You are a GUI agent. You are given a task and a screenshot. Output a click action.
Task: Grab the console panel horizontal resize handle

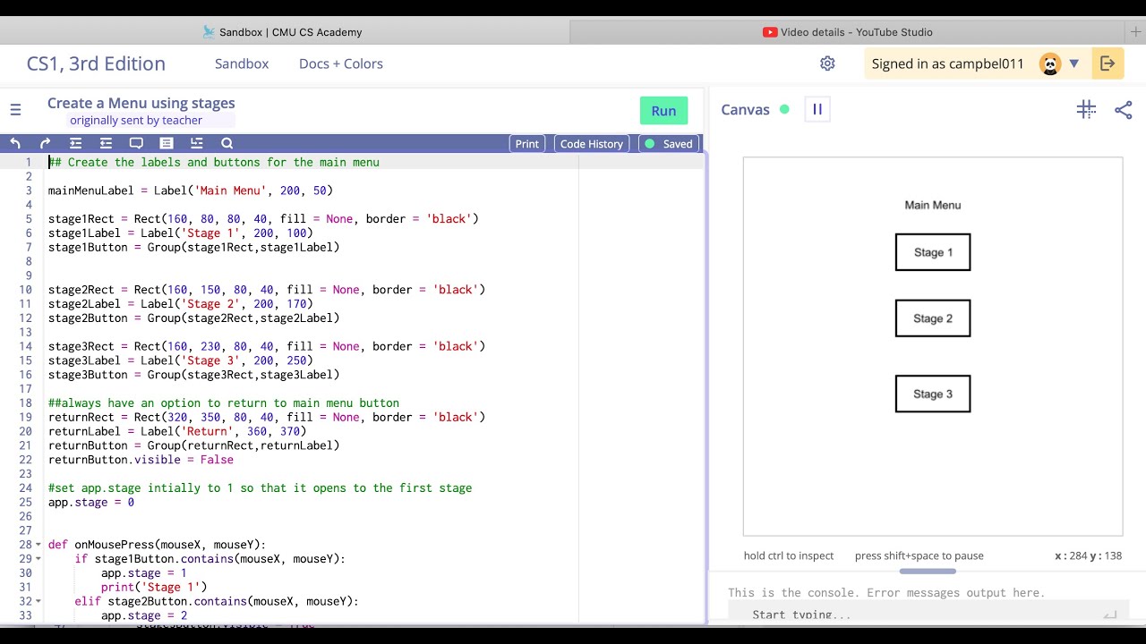[x=928, y=571]
